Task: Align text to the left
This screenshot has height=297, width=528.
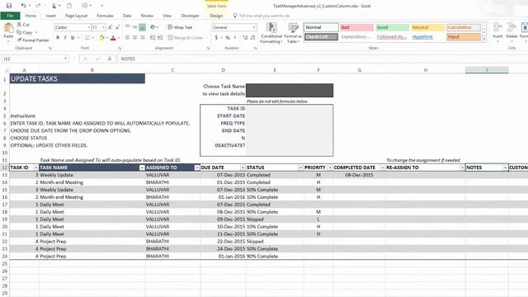Action: click(127, 37)
